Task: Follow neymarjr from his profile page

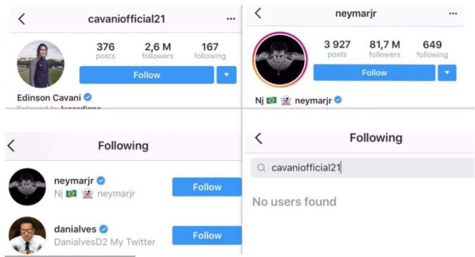Action: coord(374,72)
